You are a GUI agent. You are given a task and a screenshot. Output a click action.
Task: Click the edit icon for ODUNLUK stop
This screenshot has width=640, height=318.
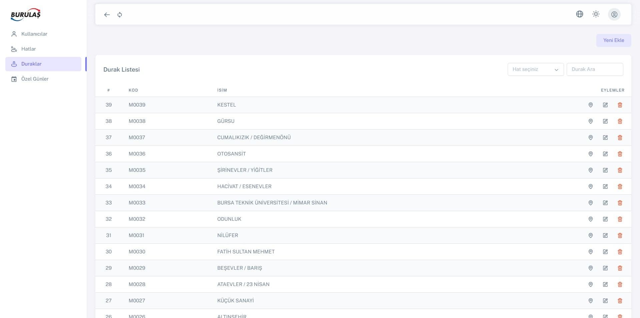pyautogui.click(x=605, y=219)
